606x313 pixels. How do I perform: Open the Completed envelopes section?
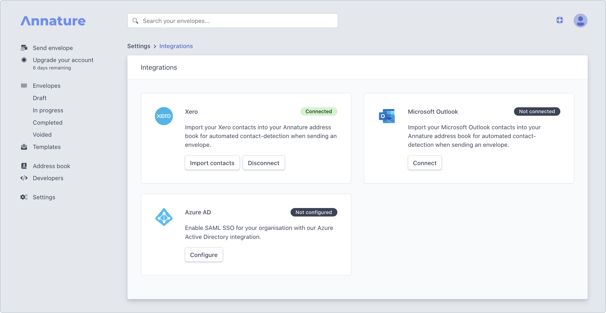point(48,122)
